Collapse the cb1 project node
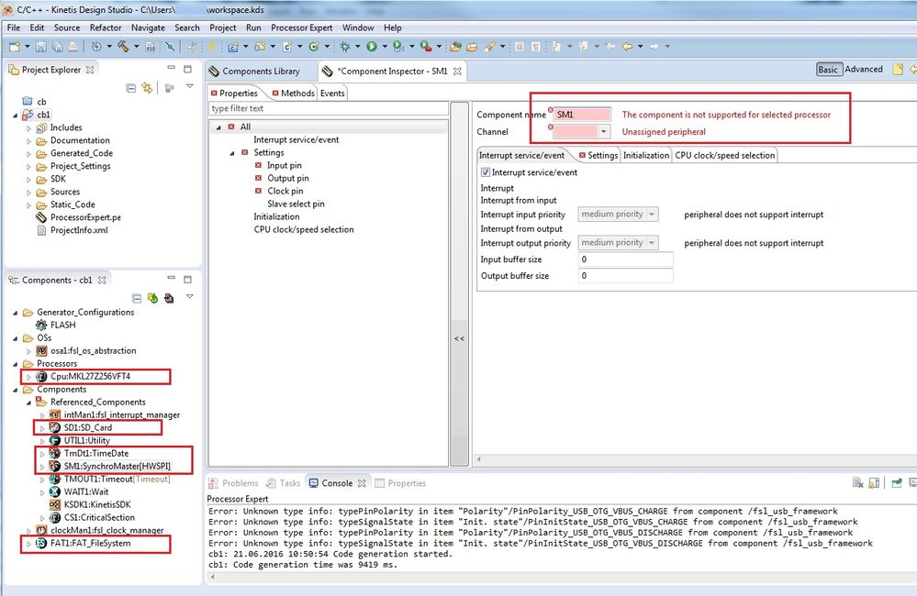917x596 pixels. coord(16,116)
